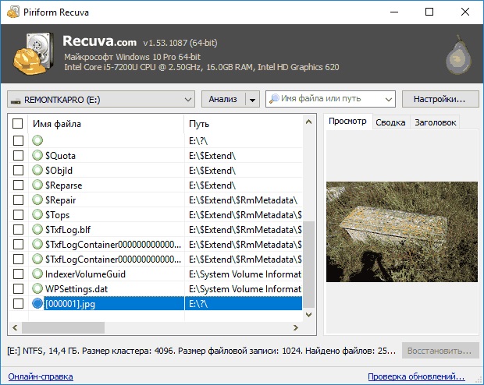Switch to the Заголовок tab
The image size is (484, 385).
(x=435, y=122)
